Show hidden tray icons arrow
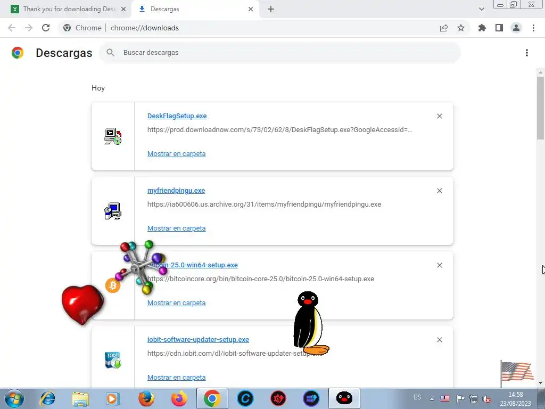The image size is (545, 409). tap(432, 399)
